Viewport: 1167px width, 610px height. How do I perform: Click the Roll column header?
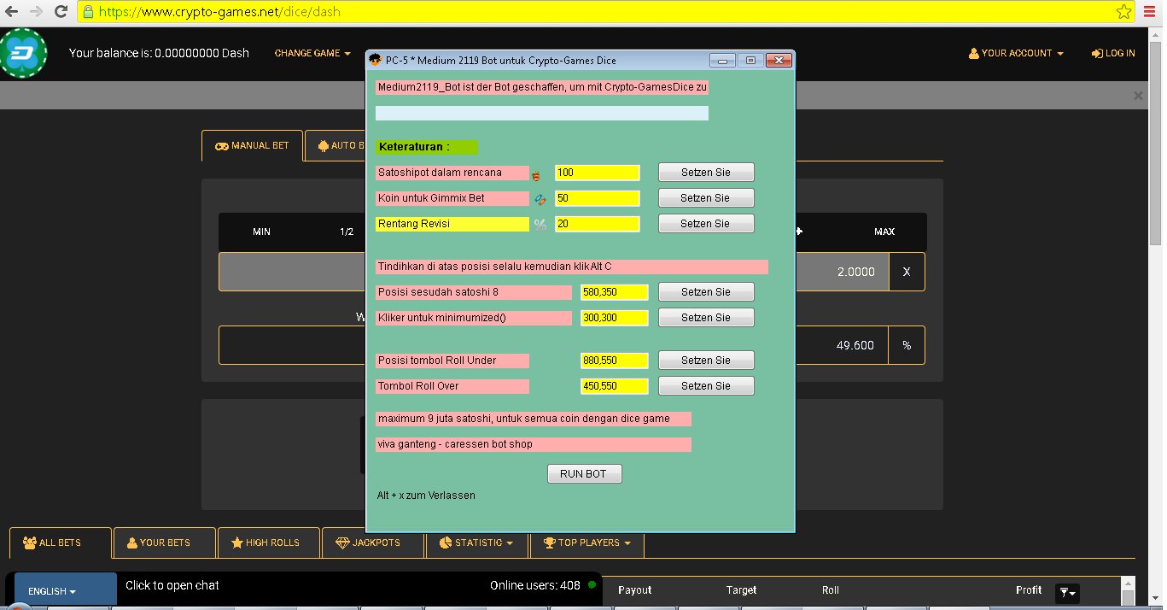tap(831, 590)
